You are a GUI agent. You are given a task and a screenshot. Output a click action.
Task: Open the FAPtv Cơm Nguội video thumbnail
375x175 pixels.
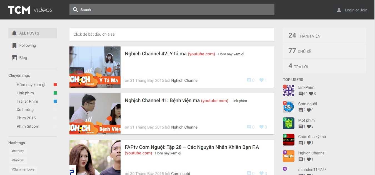[95, 157]
